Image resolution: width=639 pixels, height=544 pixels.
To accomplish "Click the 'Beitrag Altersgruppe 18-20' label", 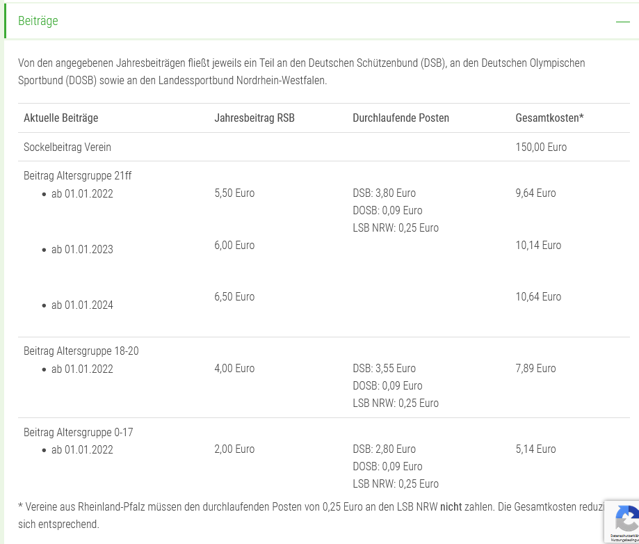I will coord(81,351).
